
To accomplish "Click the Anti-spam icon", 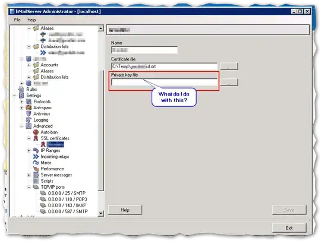I will (x=29, y=107).
